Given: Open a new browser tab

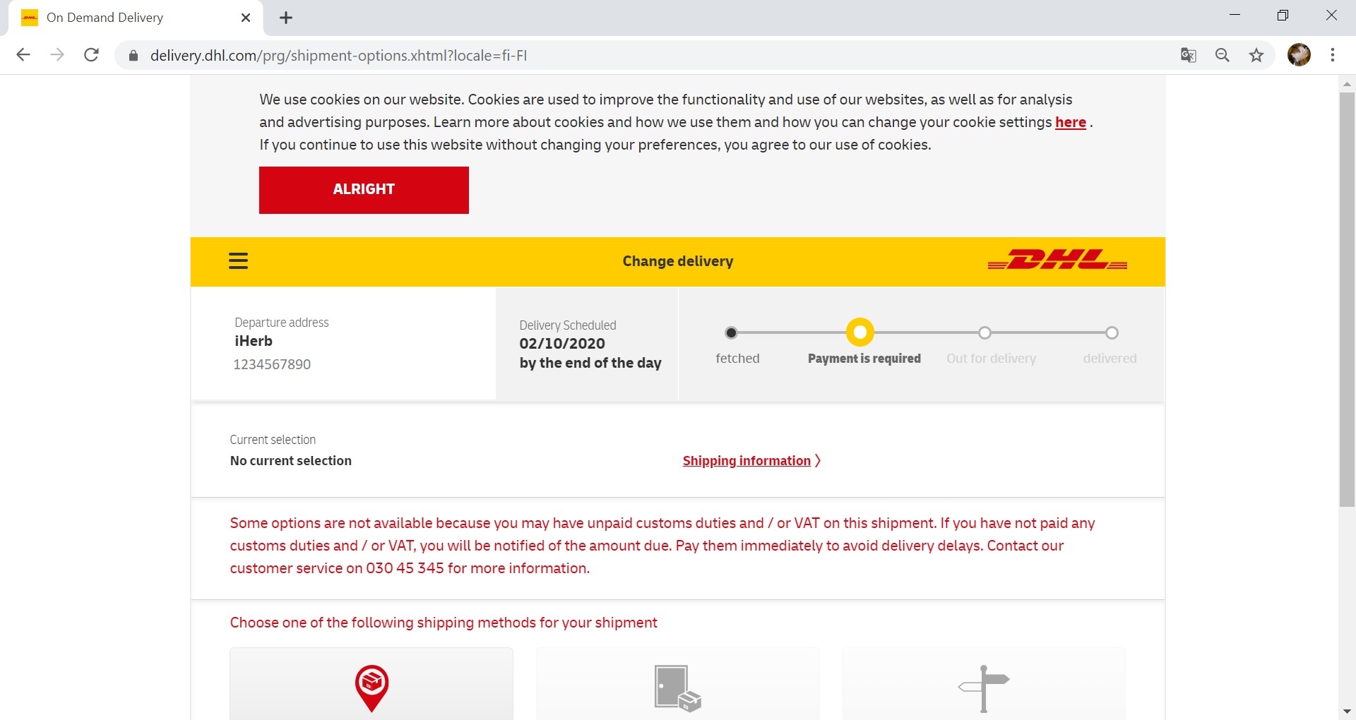Looking at the screenshot, I should pos(286,18).
